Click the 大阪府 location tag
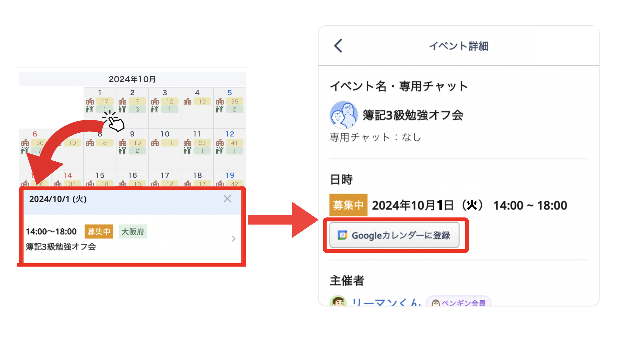Viewport: 626px width, 338px height. pyautogui.click(x=132, y=232)
